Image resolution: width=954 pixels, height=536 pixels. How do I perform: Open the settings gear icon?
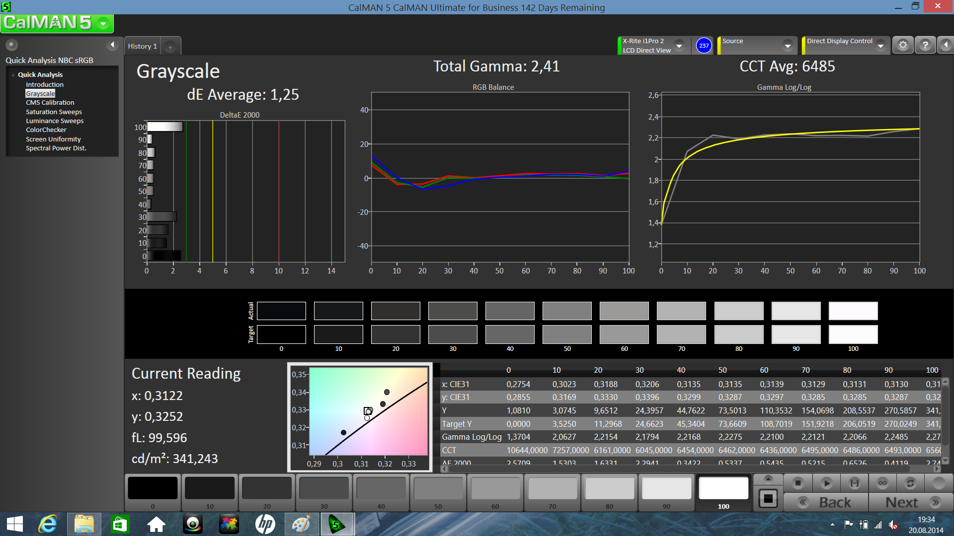tap(903, 45)
